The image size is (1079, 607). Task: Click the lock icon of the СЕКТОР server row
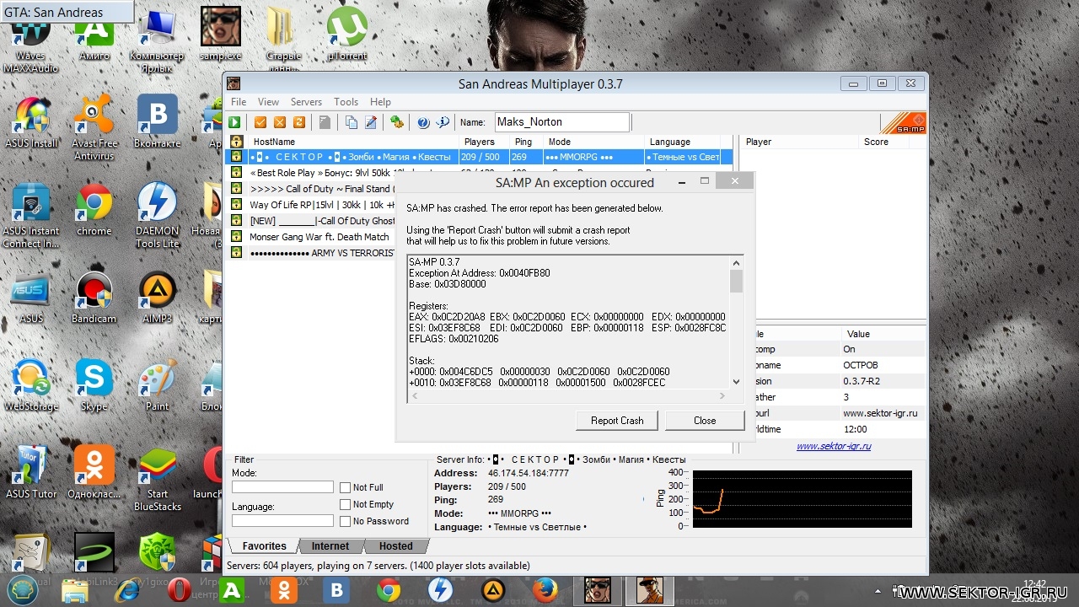click(x=237, y=157)
